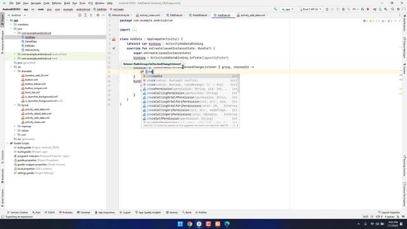Click the Debug app bug icon

tap(343, 10)
